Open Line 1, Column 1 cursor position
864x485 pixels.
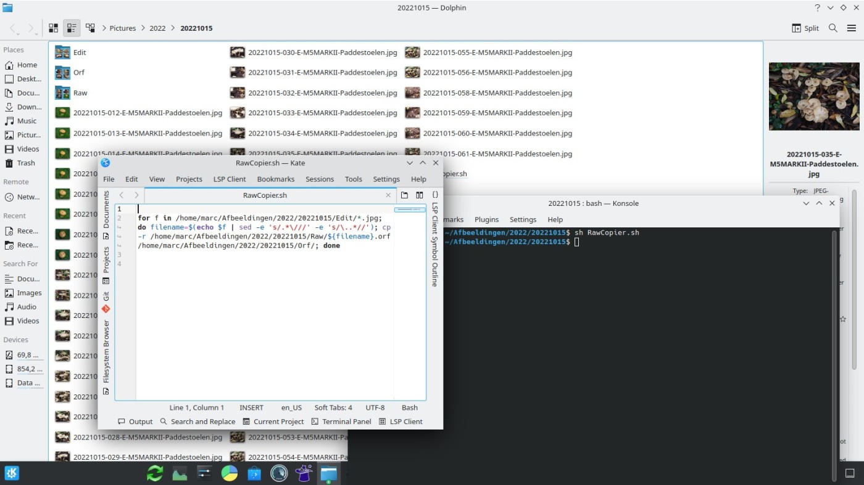[x=197, y=407]
